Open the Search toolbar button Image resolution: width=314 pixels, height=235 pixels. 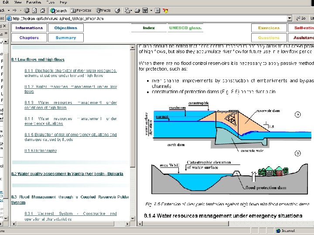pos(58,10)
